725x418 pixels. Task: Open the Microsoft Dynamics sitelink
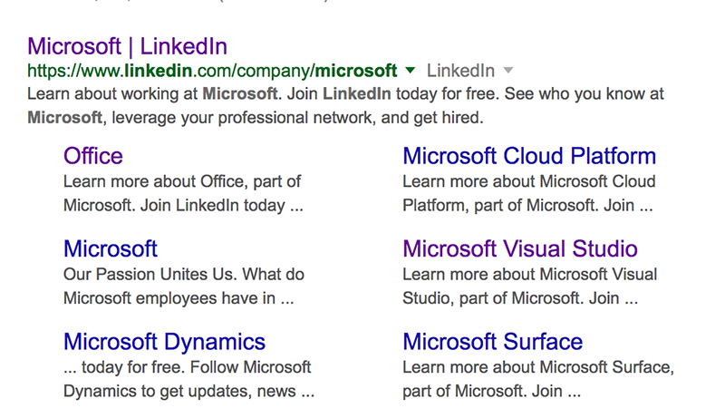click(x=165, y=342)
